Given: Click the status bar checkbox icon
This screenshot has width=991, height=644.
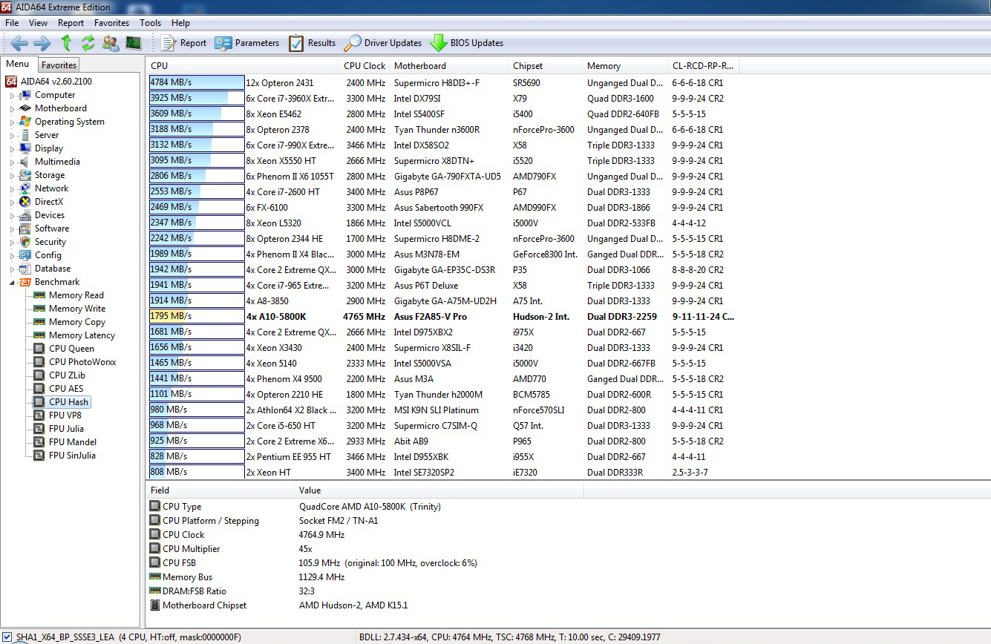Looking at the screenshot, I should point(7,637).
